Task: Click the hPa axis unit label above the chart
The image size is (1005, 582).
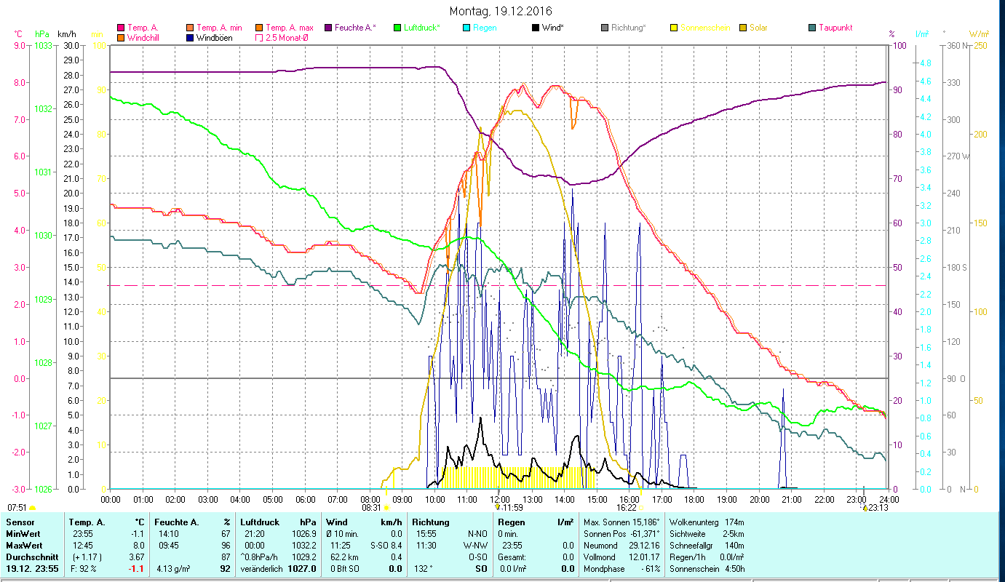Action: 42,34
